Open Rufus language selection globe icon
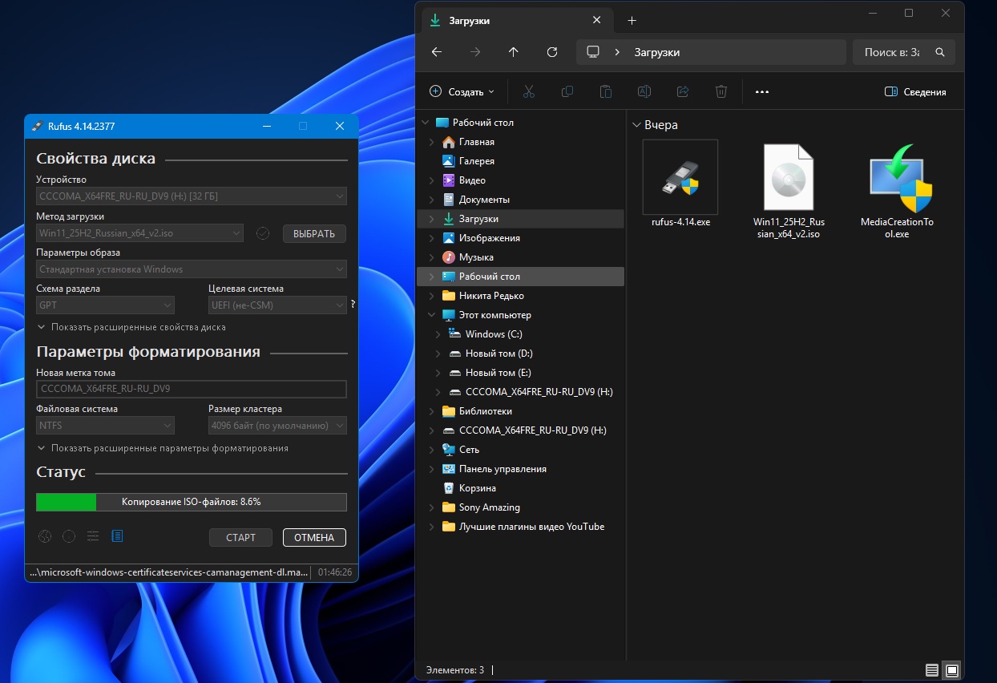997x683 pixels. pyautogui.click(x=45, y=536)
